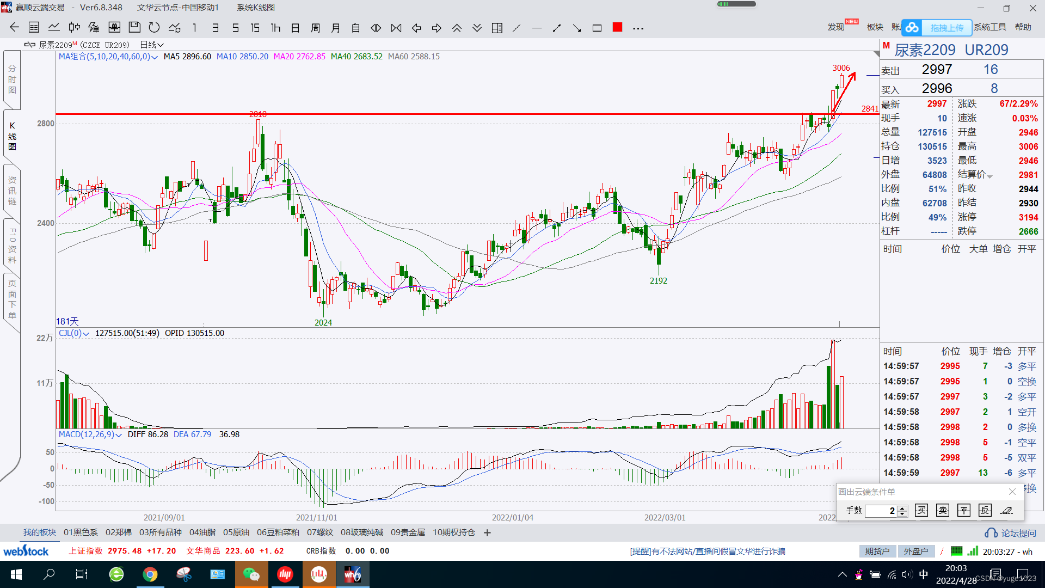Select the custom 自 period icon

coord(356,28)
